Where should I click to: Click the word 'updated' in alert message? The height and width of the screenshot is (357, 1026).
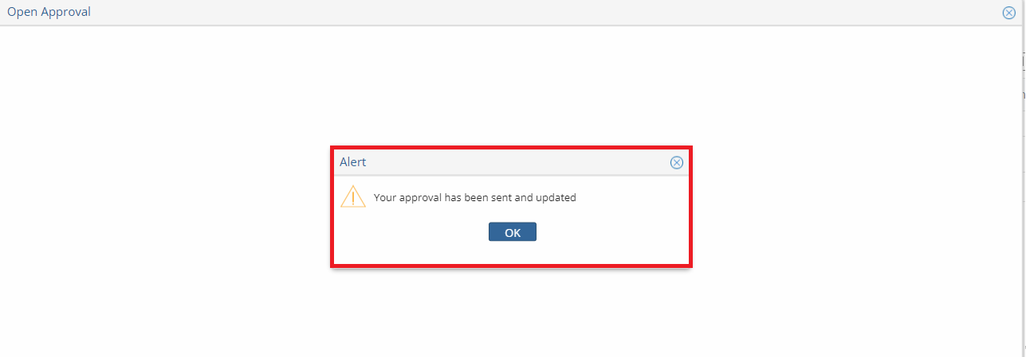(556, 198)
